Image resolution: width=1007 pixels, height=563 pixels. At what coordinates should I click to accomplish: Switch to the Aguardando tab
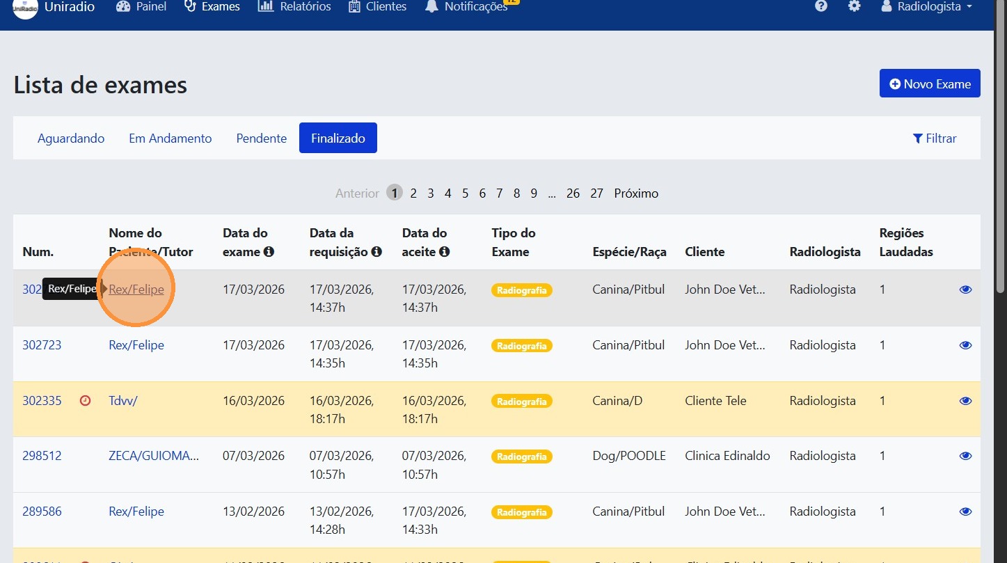click(71, 138)
